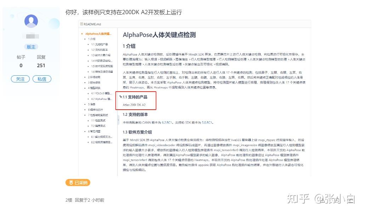Click the 关注 follow button
This screenshot has width=365, height=214.
pos(20,79)
